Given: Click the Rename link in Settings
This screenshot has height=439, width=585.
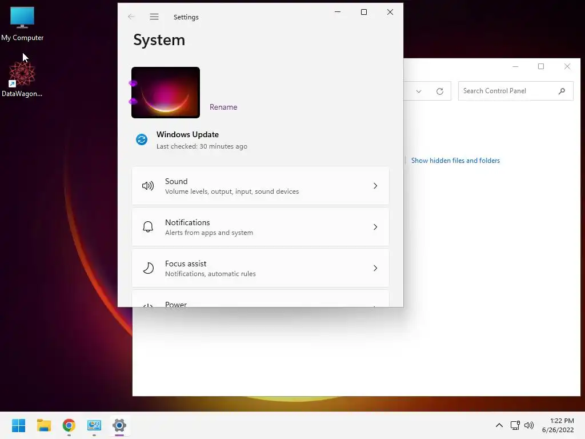Looking at the screenshot, I should point(223,107).
